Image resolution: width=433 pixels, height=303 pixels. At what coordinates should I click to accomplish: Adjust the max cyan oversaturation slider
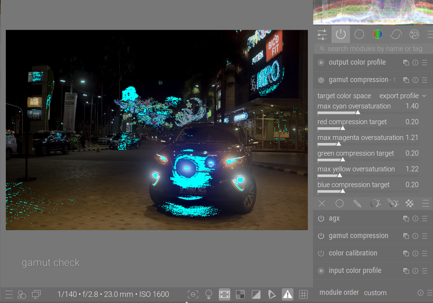[x=358, y=113]
